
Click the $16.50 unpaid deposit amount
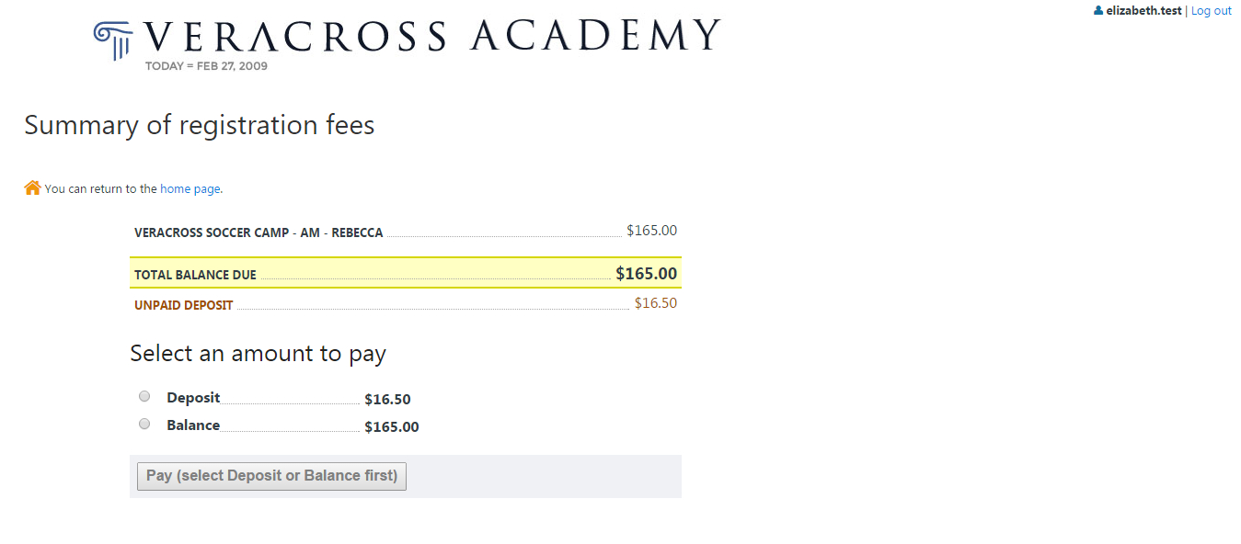[655, 303]
